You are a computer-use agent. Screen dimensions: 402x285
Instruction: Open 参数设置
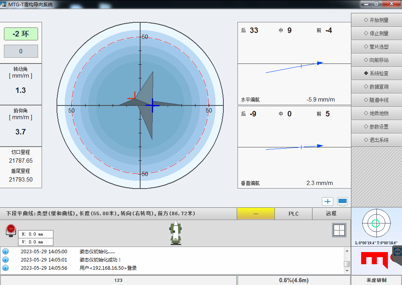[x=376, y=127]
